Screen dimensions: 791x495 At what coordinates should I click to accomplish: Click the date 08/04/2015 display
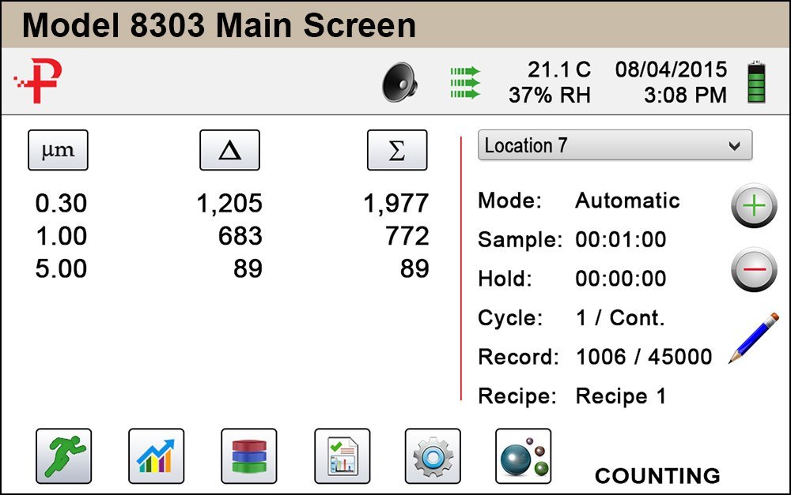(671, 69)
